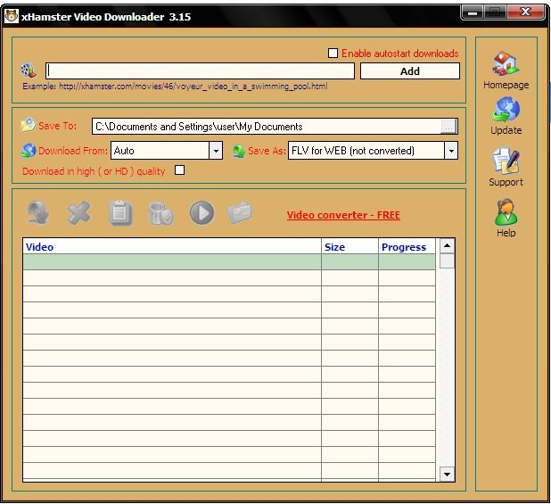Click the Help person icon
Screen dimensions: 551x504
point(506,212)
